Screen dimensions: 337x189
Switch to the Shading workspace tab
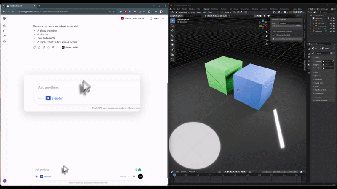coord(255,9)
